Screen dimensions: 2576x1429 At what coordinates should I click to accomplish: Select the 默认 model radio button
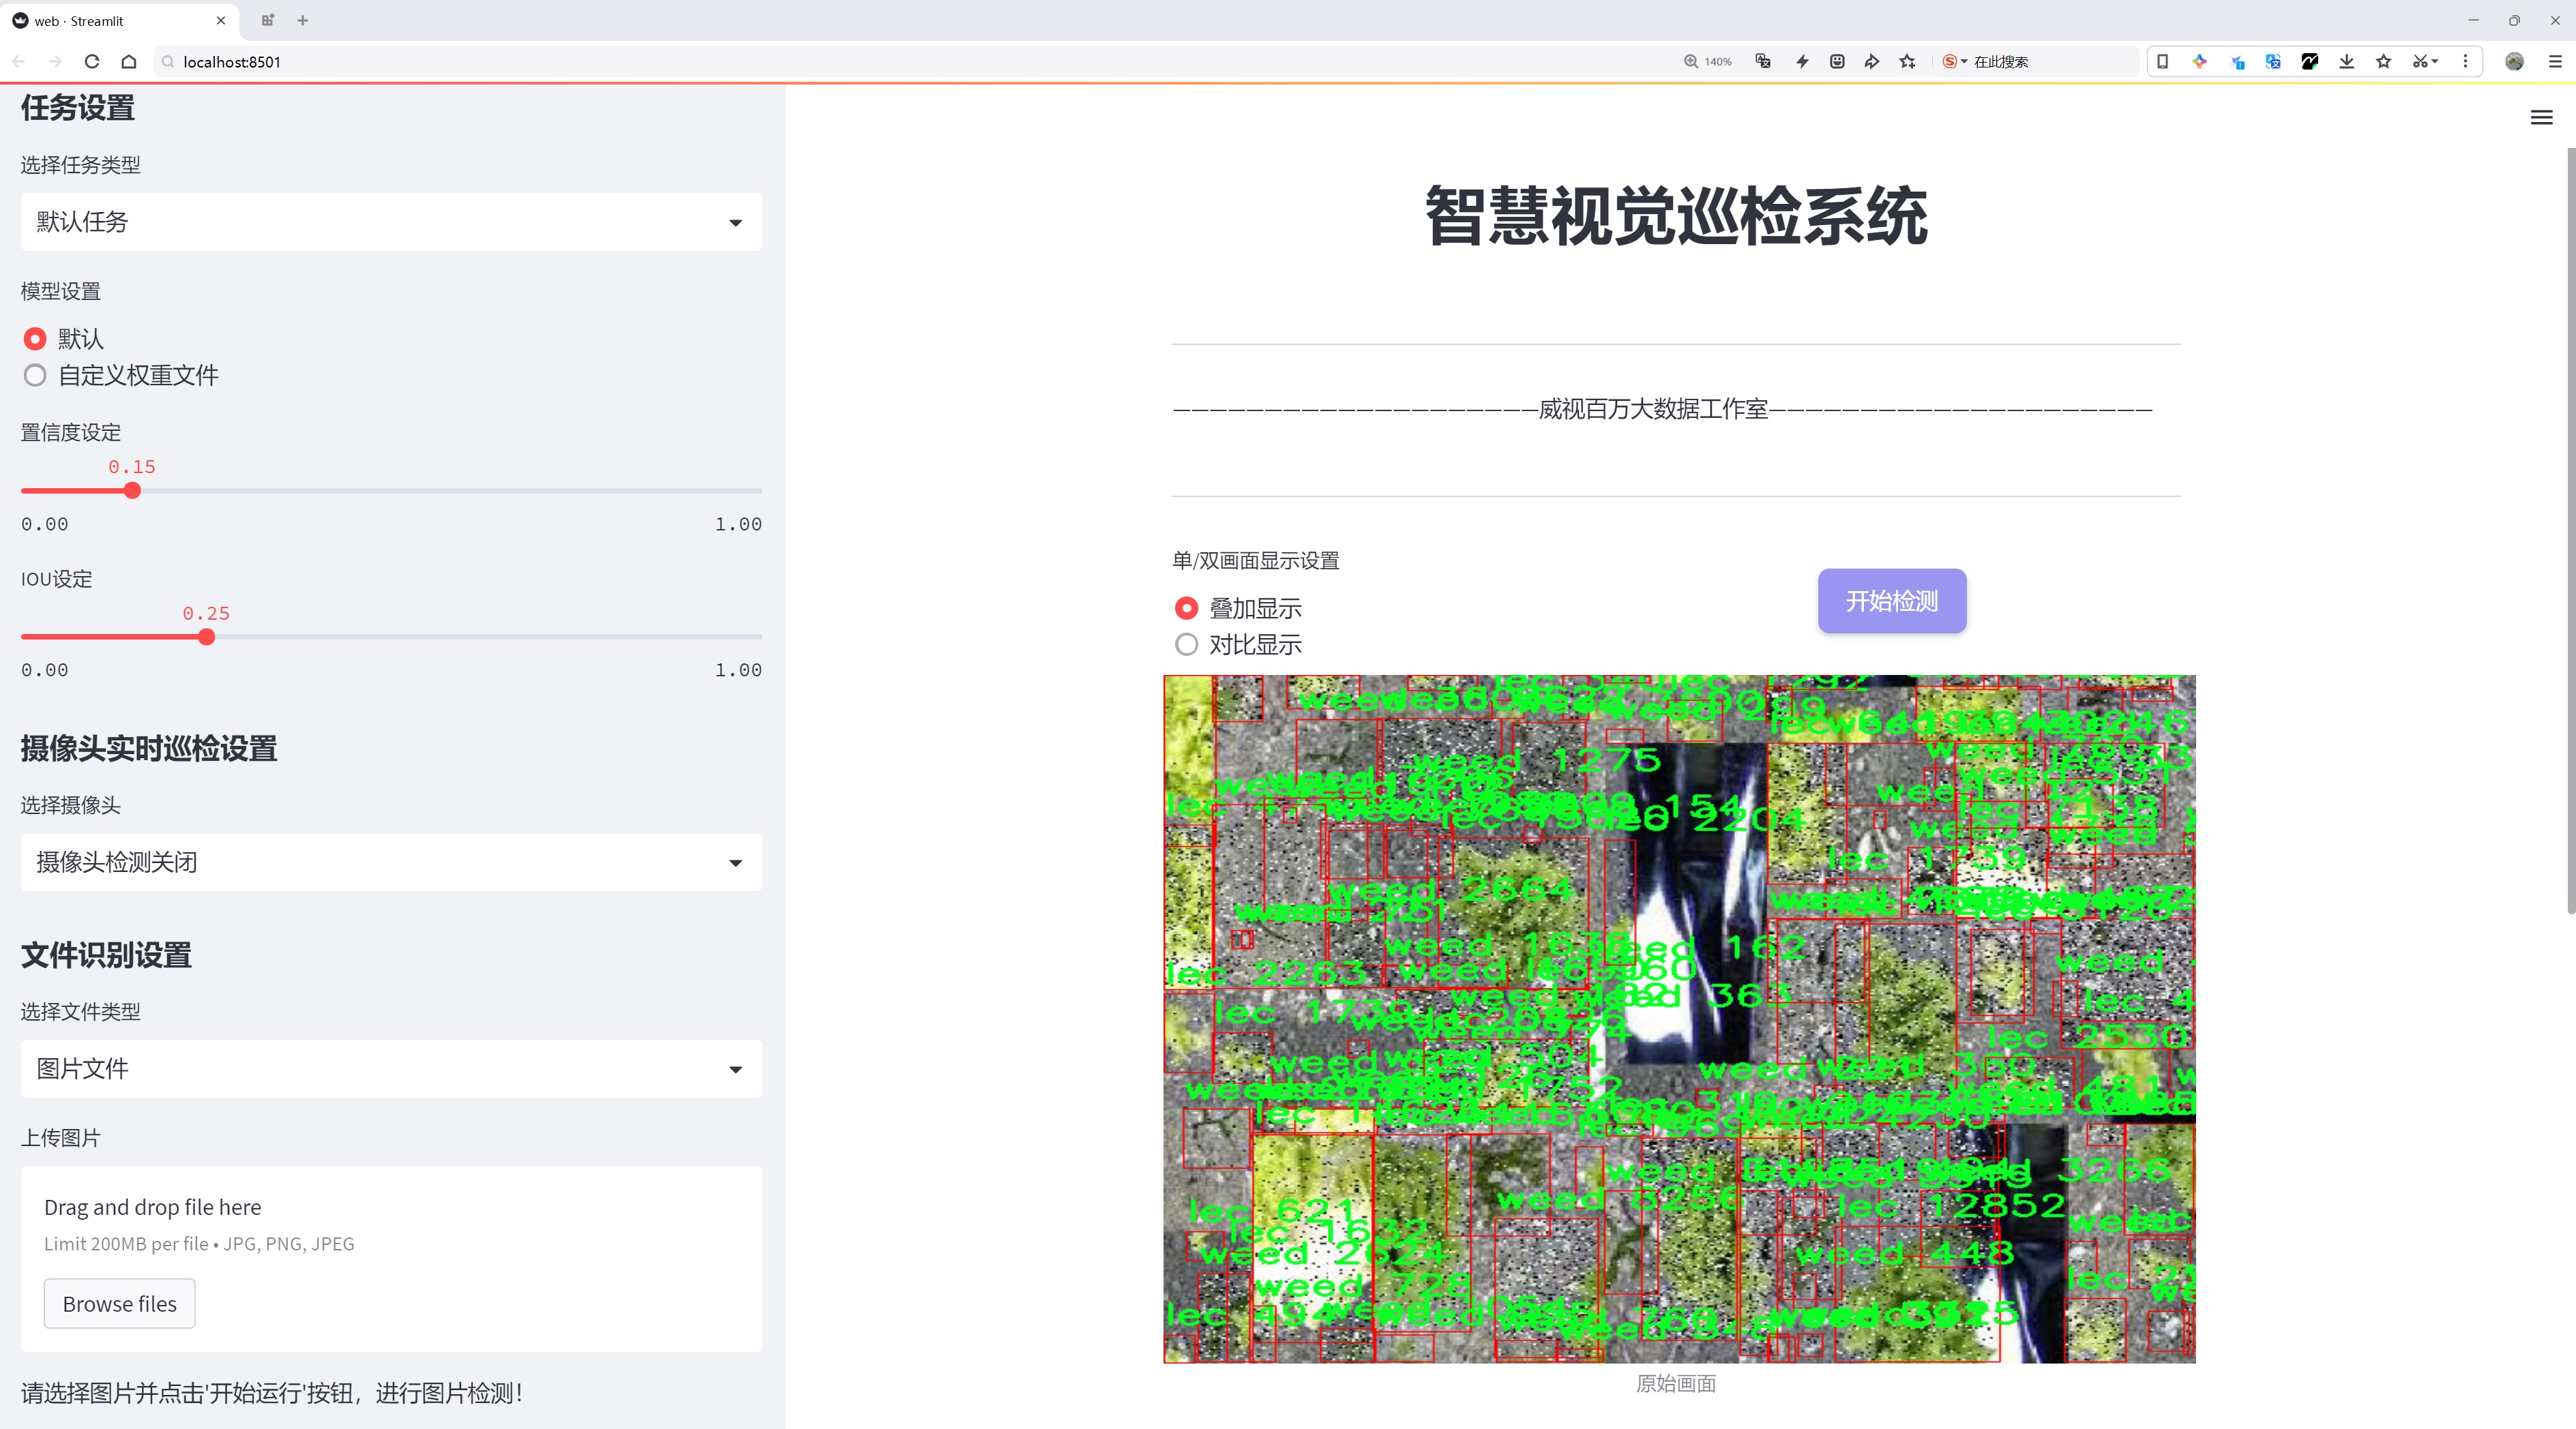point(35,339)
